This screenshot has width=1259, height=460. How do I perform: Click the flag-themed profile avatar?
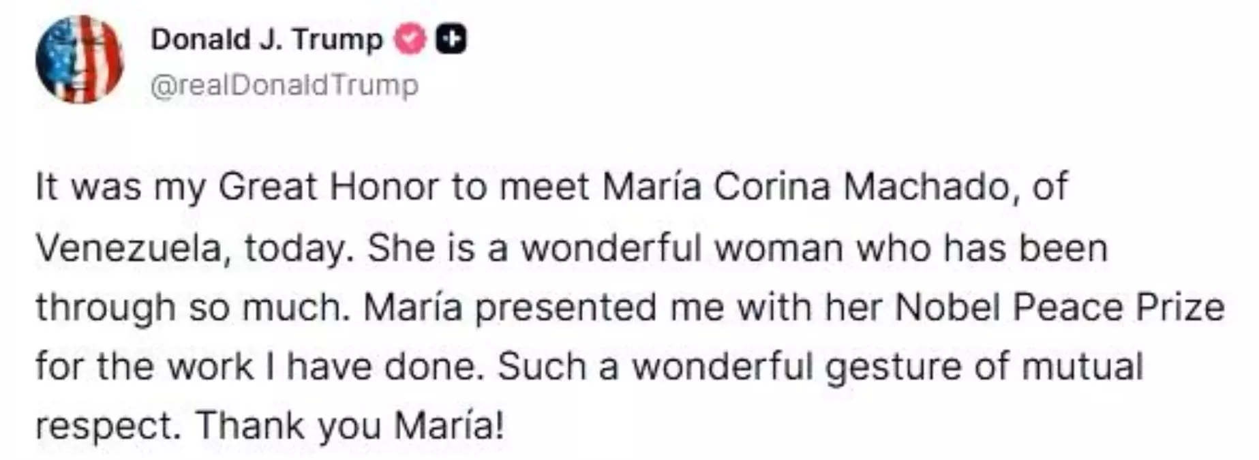coord(80,59)
